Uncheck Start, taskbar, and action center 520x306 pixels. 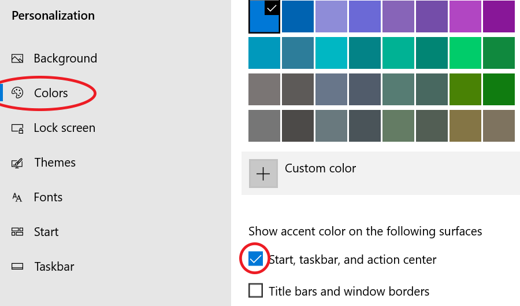point(256,260)
